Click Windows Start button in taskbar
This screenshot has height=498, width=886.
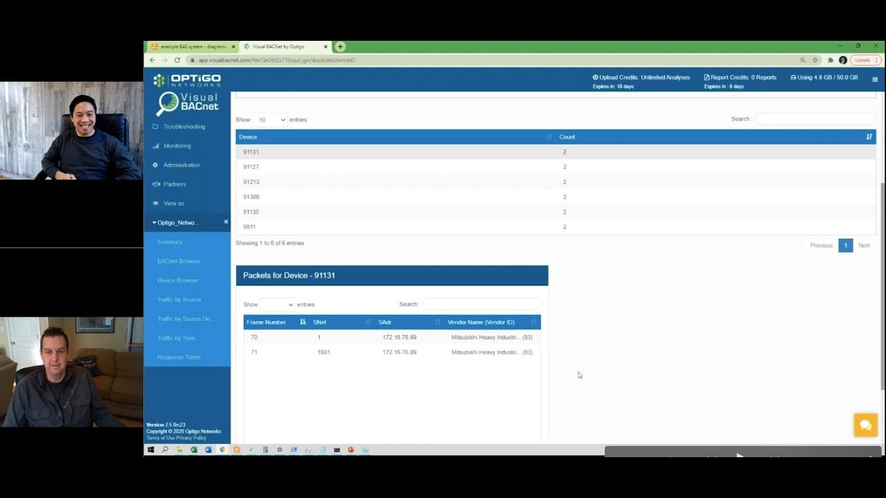150,450
